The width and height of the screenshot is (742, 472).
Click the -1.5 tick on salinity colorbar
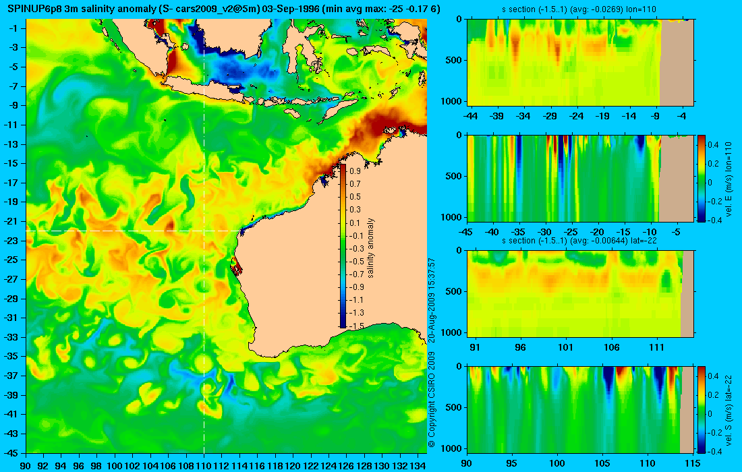pyautogui.click(x=358, y=326)
